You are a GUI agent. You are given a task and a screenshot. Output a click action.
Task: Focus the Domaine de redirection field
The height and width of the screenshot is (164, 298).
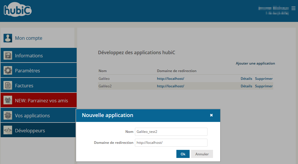click(171, 143)
